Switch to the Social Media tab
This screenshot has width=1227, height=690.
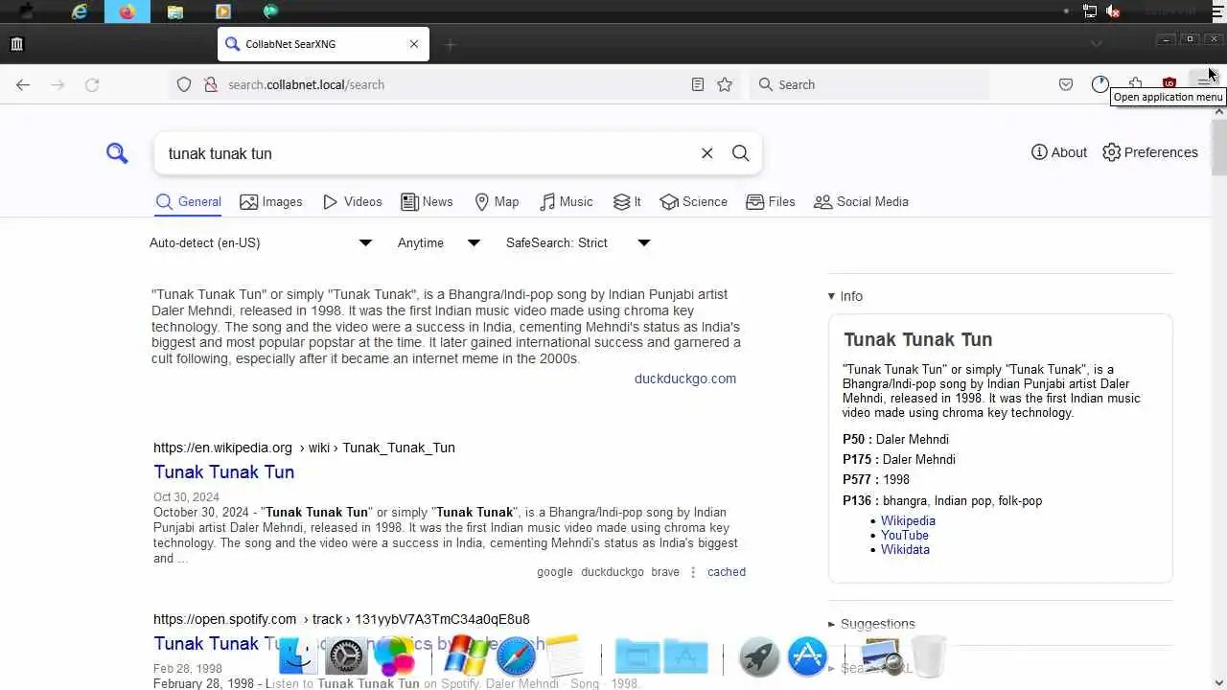tap(861, 201)
